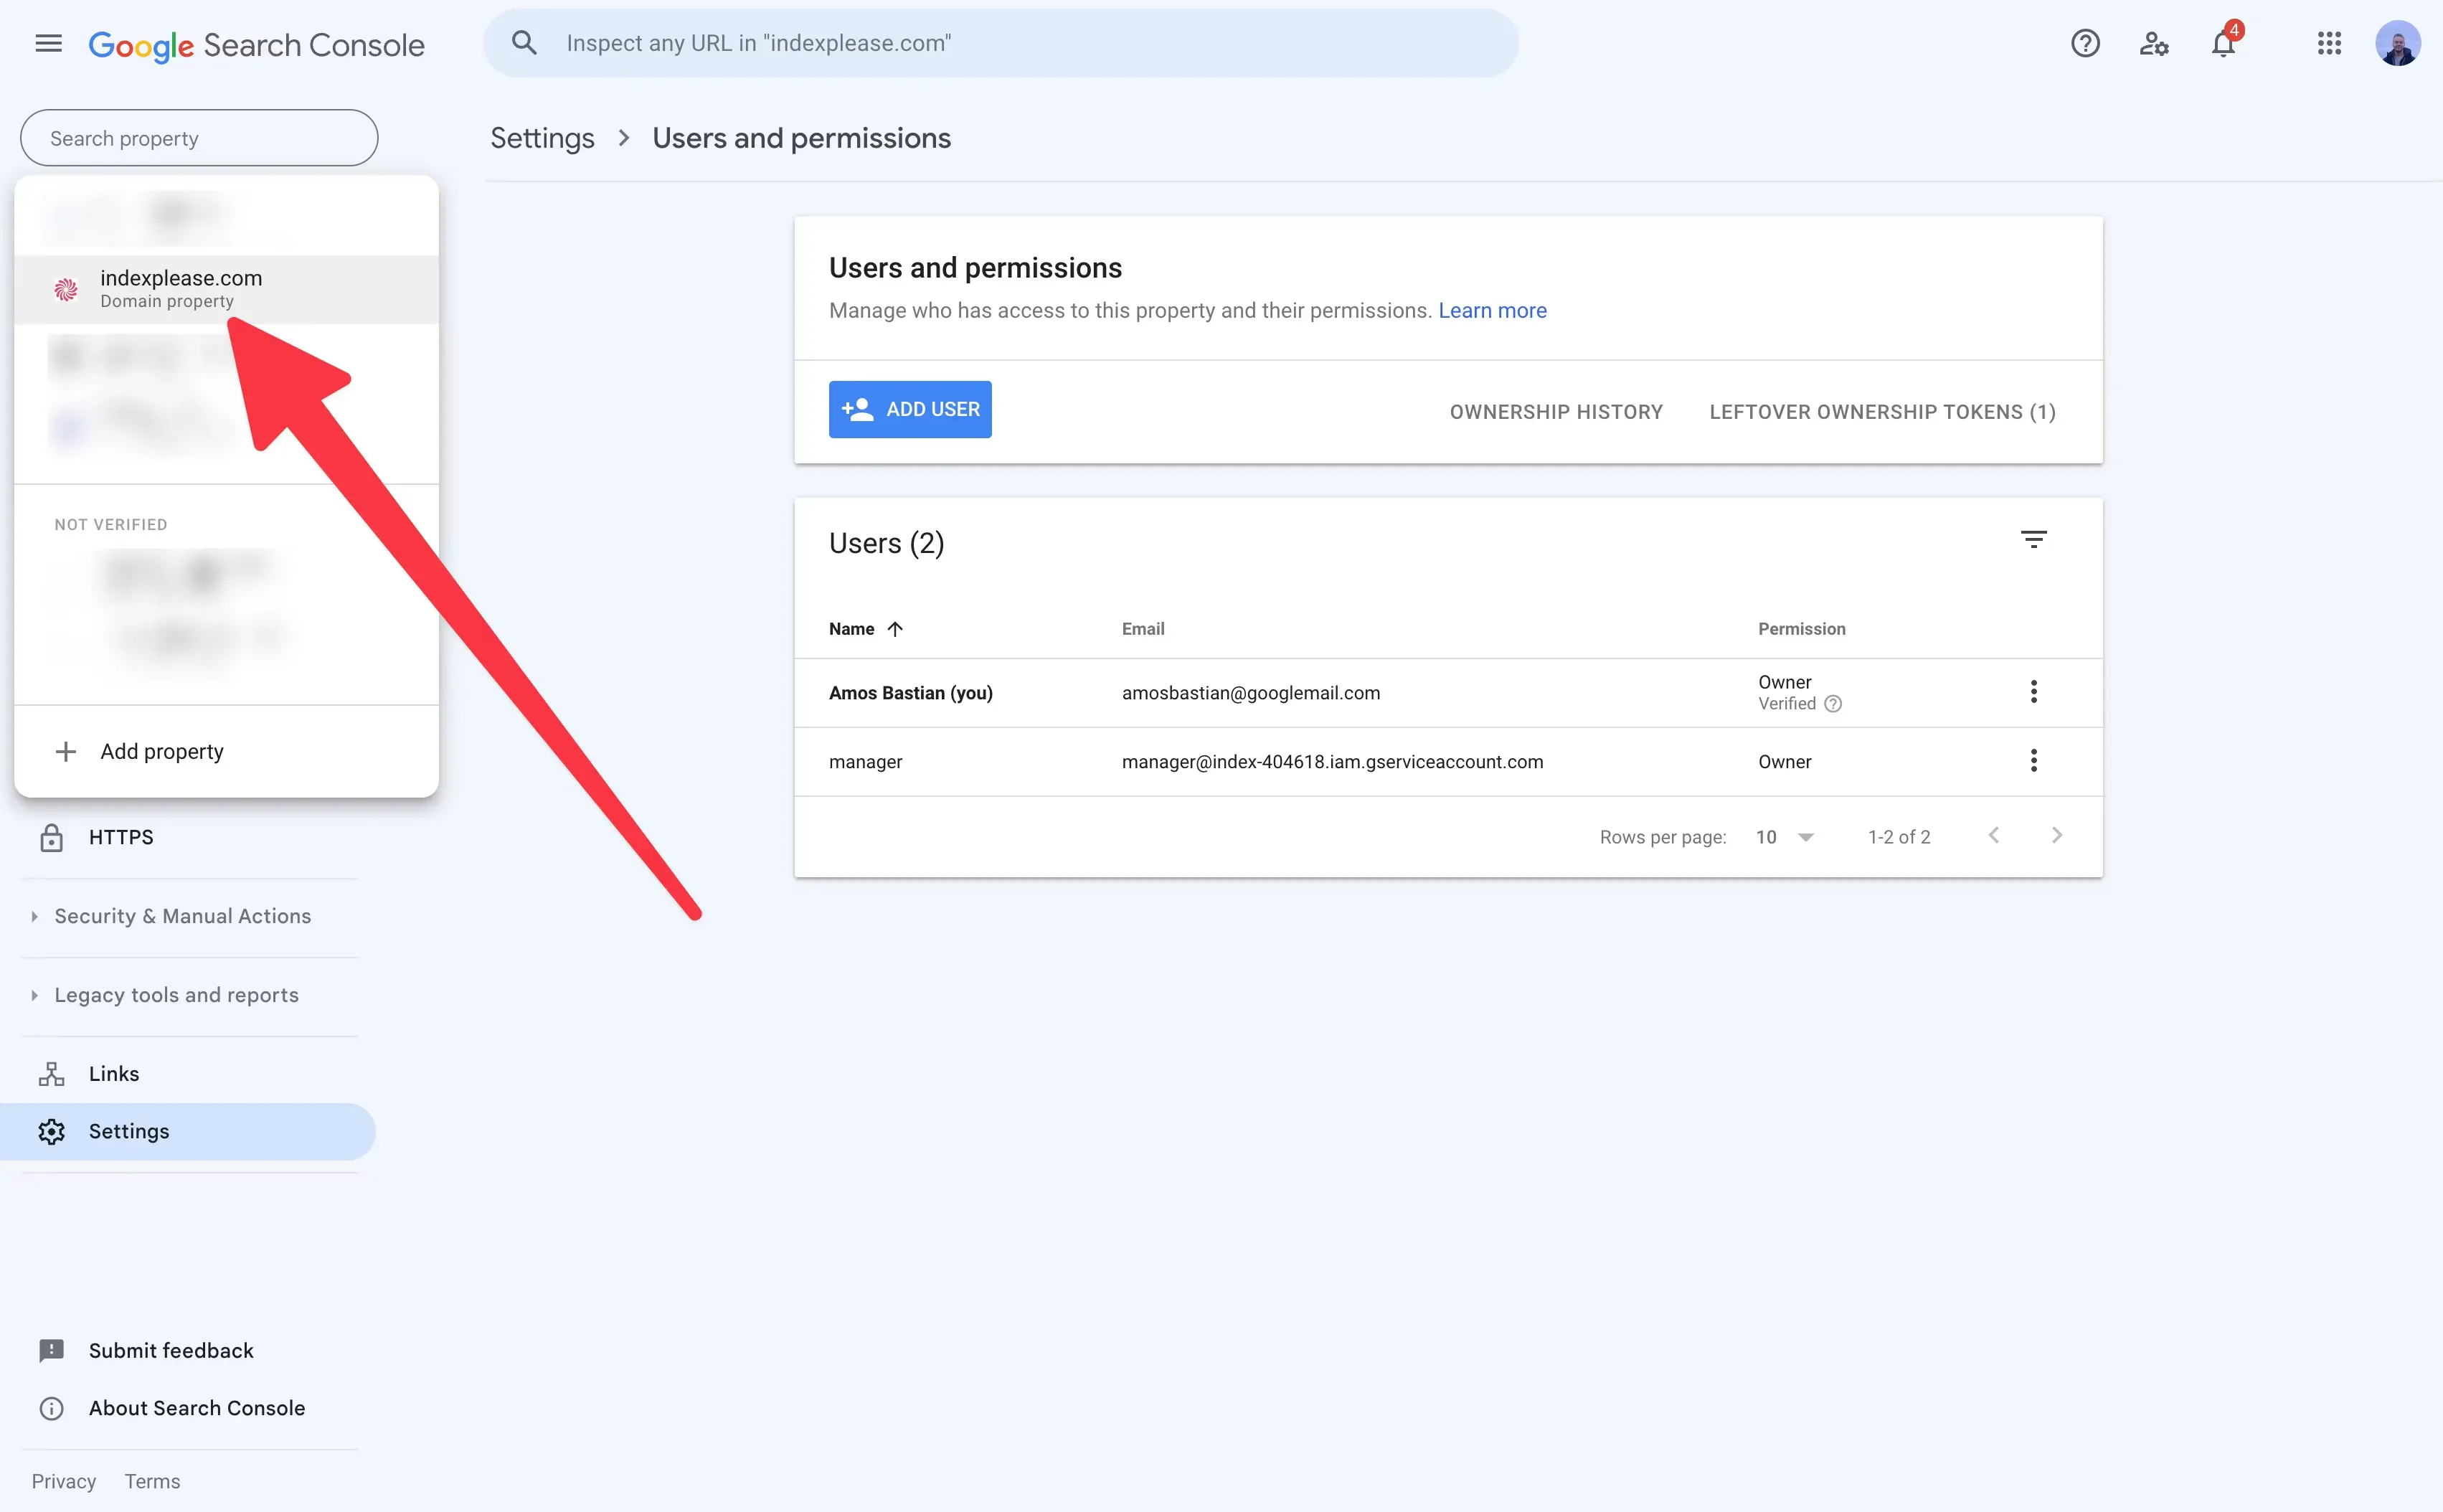Click the Settings gear icon in sidebar

click(x=51, y=1131)
